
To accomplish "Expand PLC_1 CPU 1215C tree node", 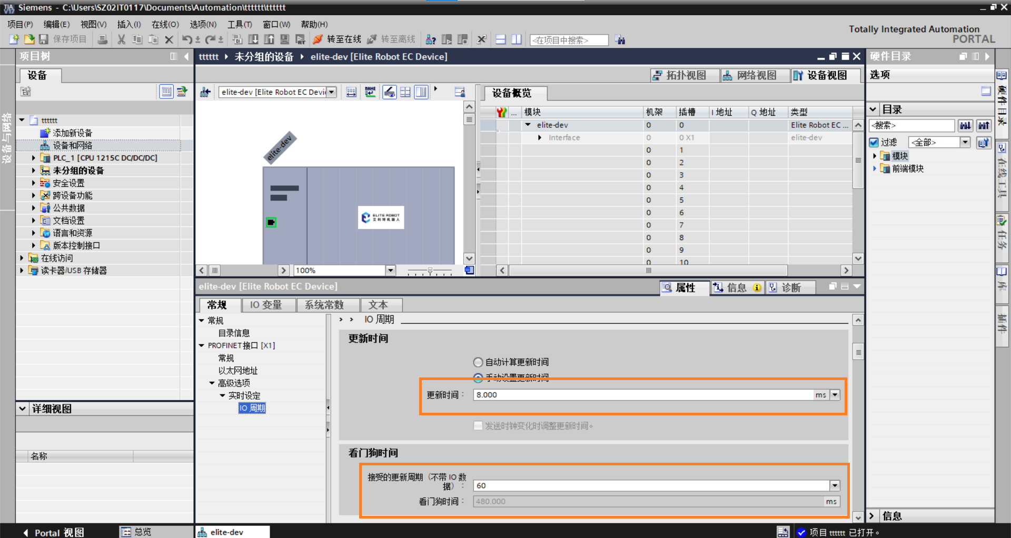I will click(x=34, y=158).
